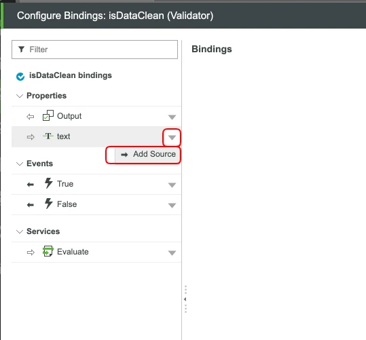
Task: Collapse the Services section
Action: coord(20,231)
